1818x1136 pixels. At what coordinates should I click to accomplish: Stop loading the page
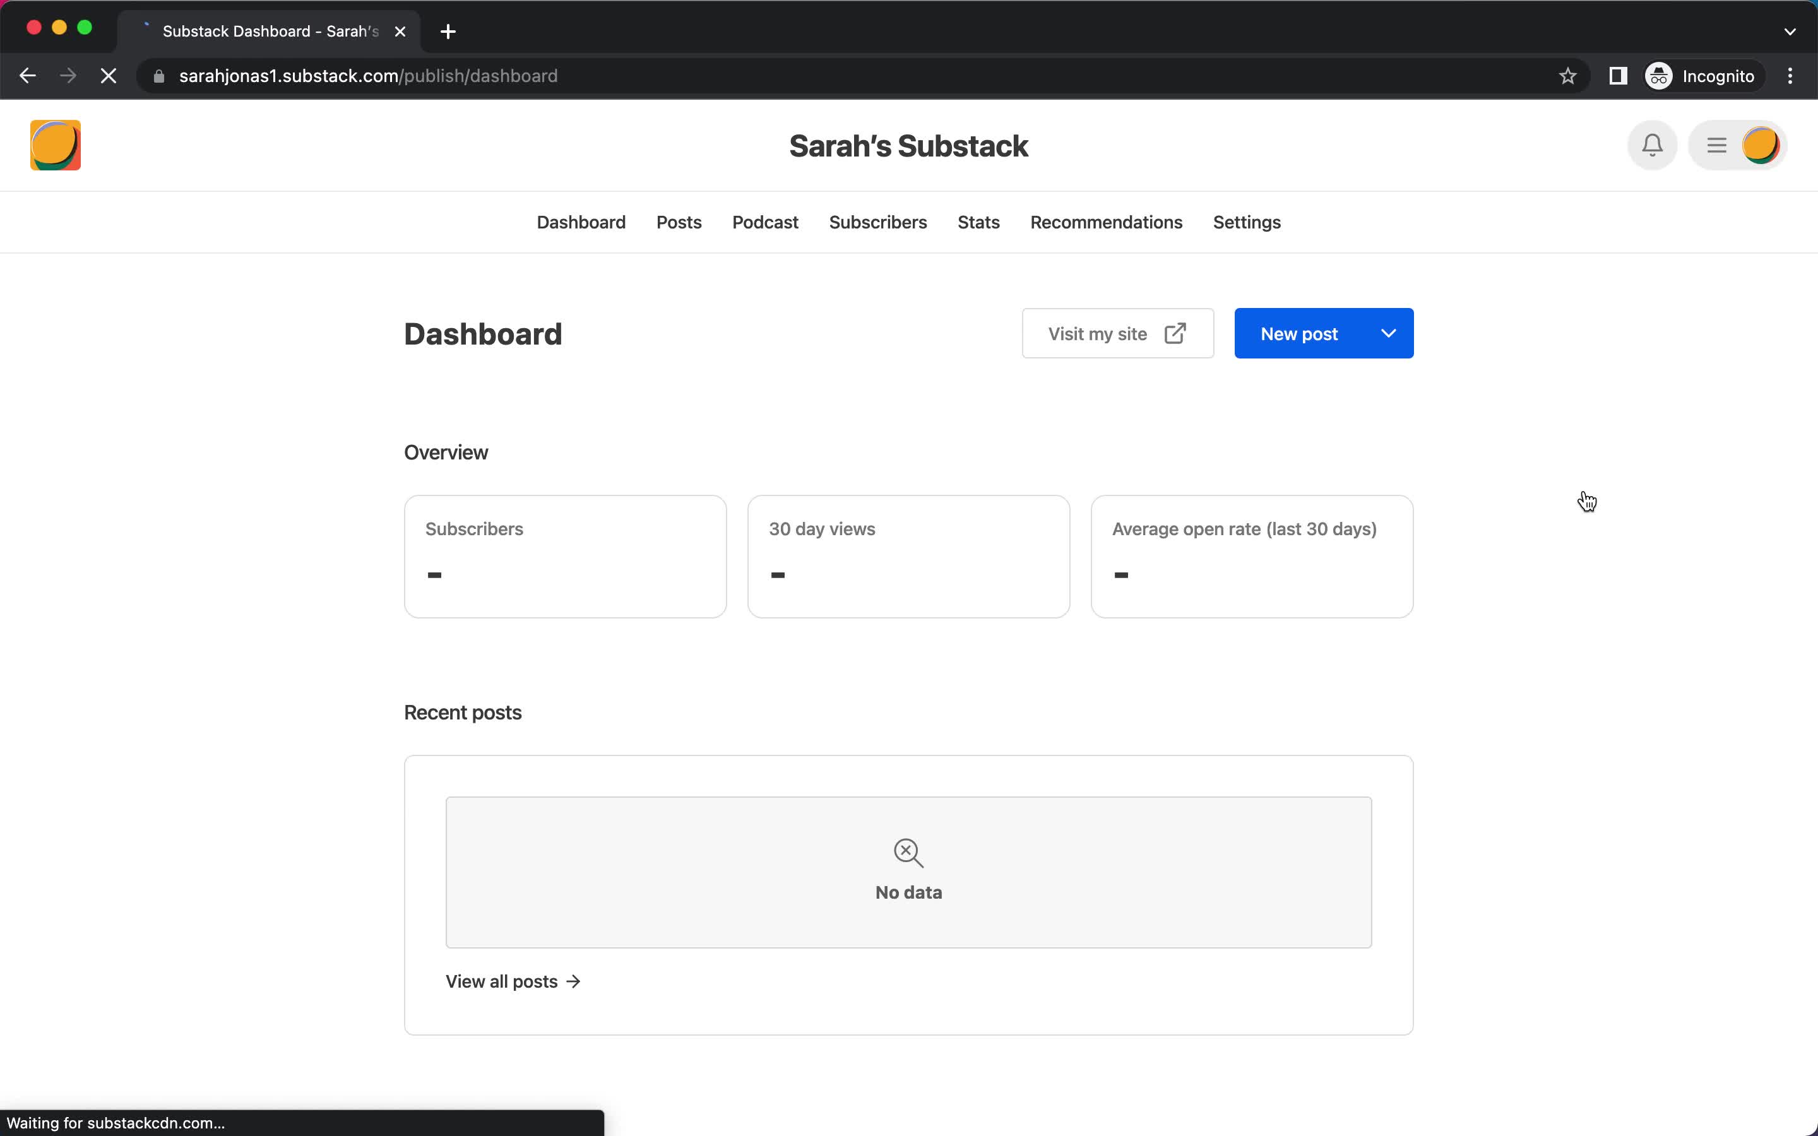(108, 76)
